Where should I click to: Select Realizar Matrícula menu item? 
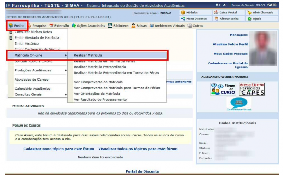pos(88,56)
